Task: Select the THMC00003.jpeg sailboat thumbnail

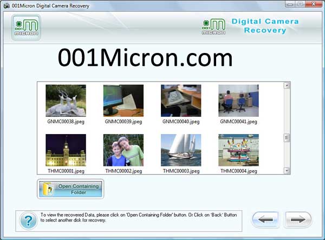Action: pos(181,150)
